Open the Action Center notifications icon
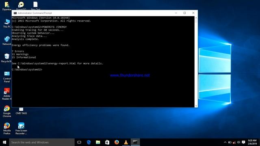This screenshot has width=260, height=146. tap(243, 142)
